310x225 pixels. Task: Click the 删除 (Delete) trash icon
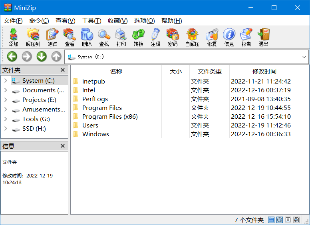click(87, 38)
